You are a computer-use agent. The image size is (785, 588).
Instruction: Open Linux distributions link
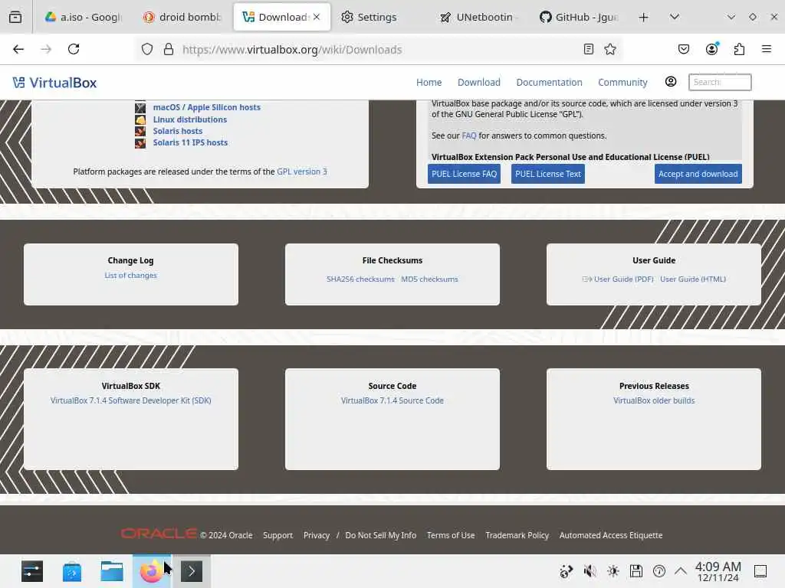coord(190,119)
